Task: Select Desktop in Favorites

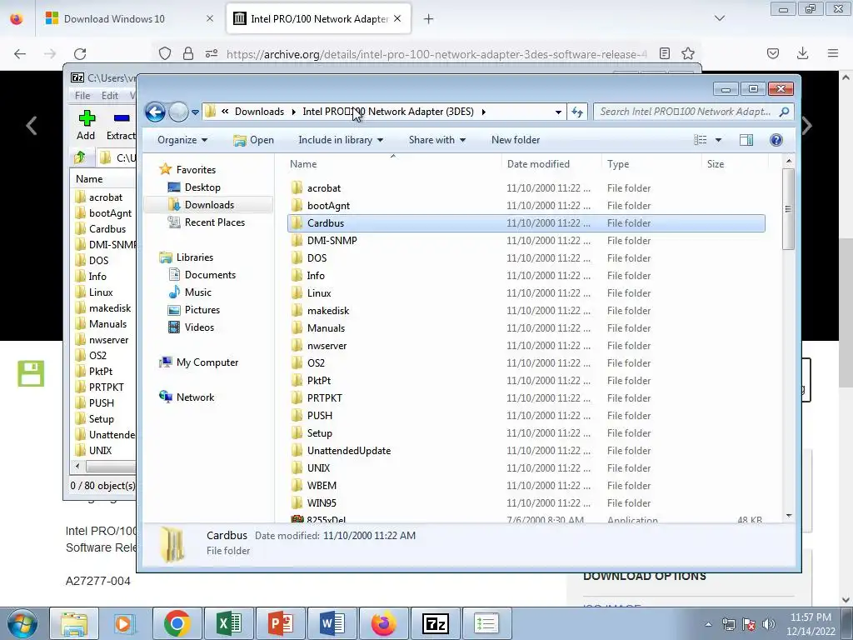Action: point(202,187)
